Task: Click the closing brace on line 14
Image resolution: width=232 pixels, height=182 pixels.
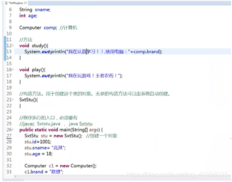Action: [20, 58]
